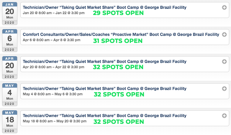231x135 pixels.
Task: Open the May 18 calendar date badge
Action: 9,122
